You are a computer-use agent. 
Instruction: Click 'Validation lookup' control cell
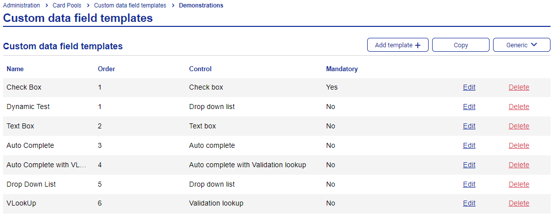tap(216, 204)
